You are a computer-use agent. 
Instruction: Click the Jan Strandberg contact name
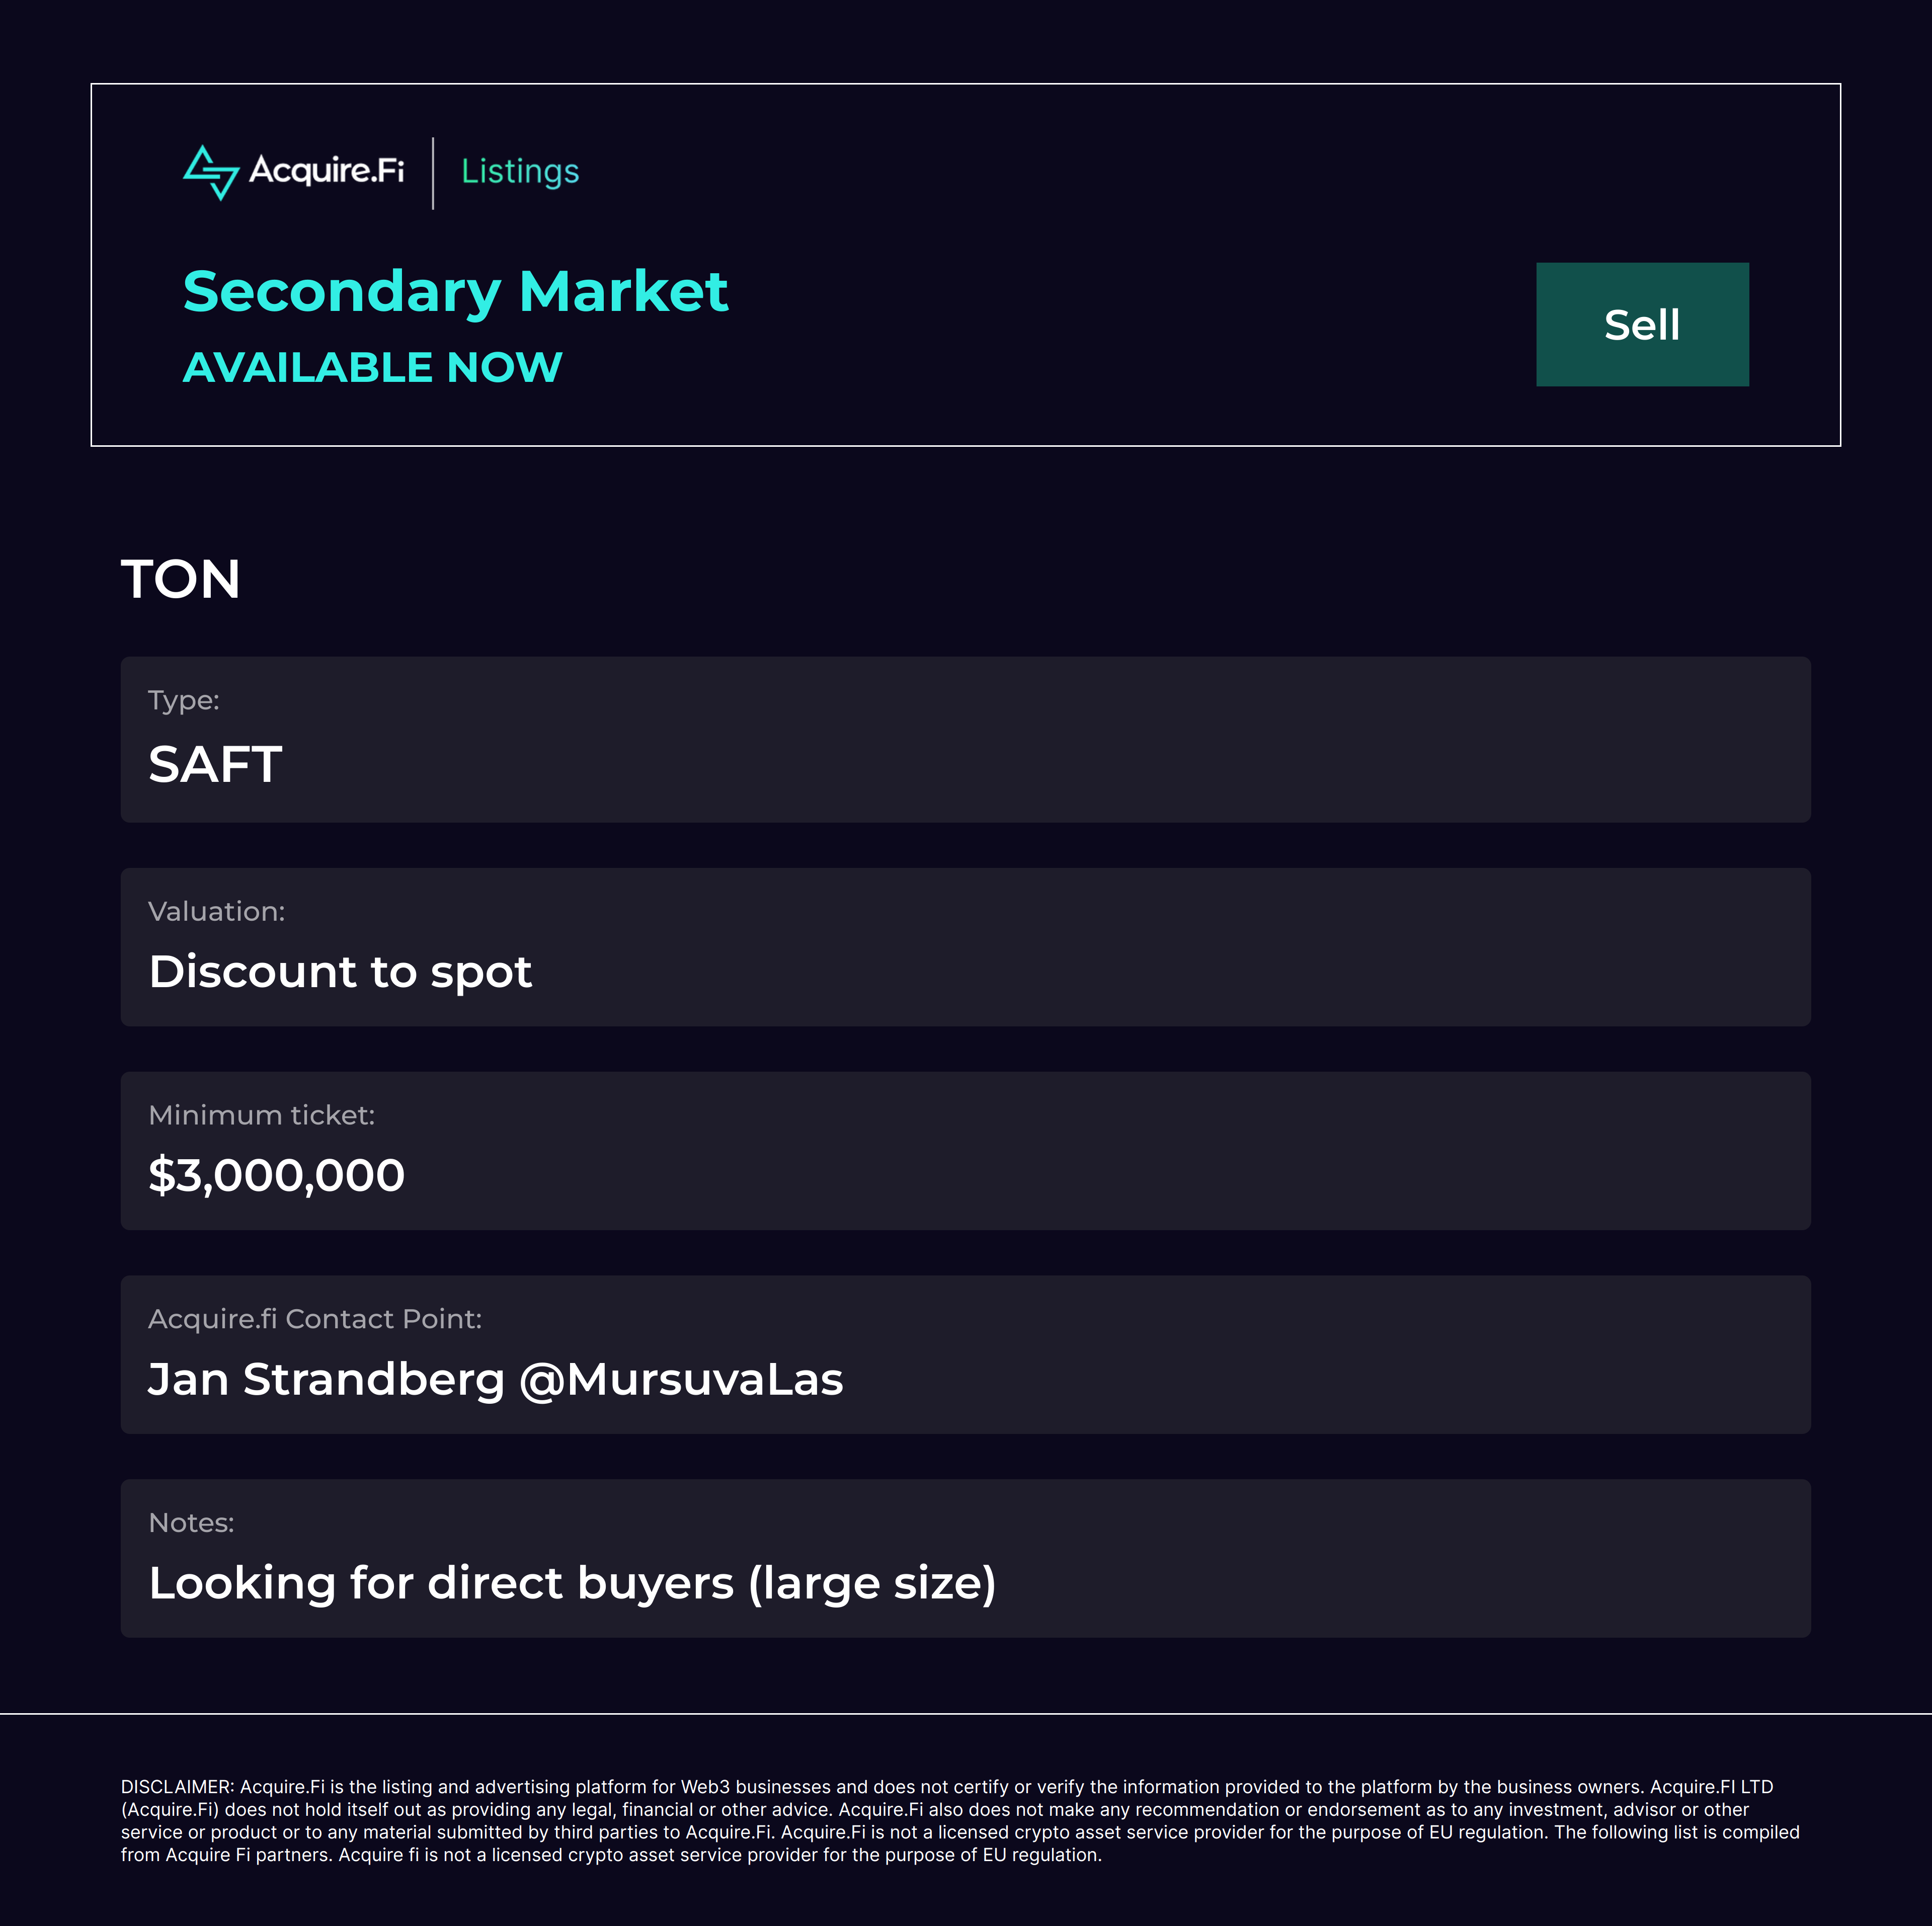click(x=327, y=1380)
